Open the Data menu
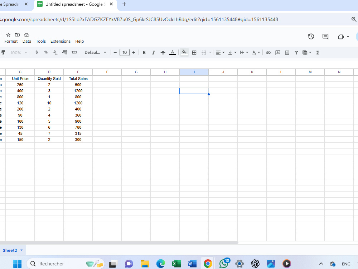The width and height of the screenshot is (358, 269). [27, 41]
